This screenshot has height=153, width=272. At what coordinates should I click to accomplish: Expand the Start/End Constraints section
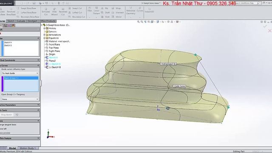[x=38, y=60]
